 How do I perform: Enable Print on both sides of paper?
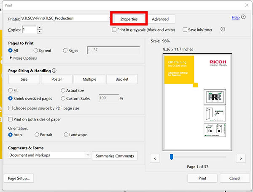tap(10, 119)
